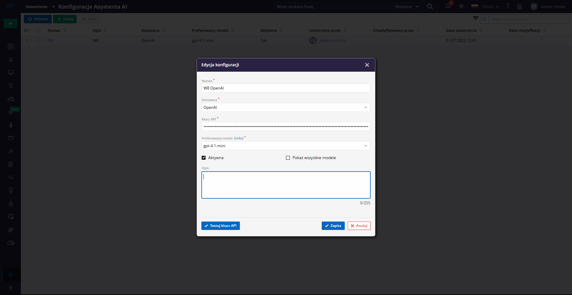
Task: Toggle the light theme sun icon
Action: (x=461, y=6)
